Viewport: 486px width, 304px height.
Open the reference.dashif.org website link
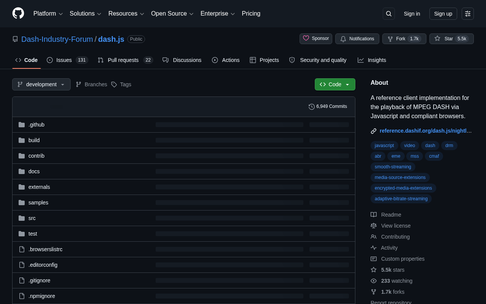click(426, 131)
